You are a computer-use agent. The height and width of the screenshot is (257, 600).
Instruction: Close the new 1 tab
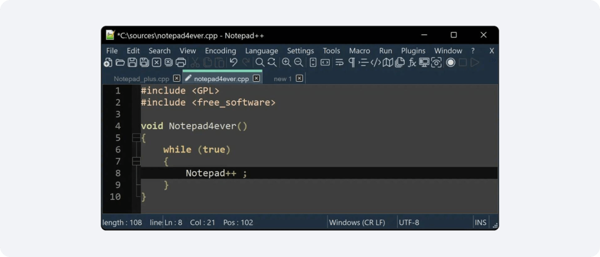pos(299,78)
